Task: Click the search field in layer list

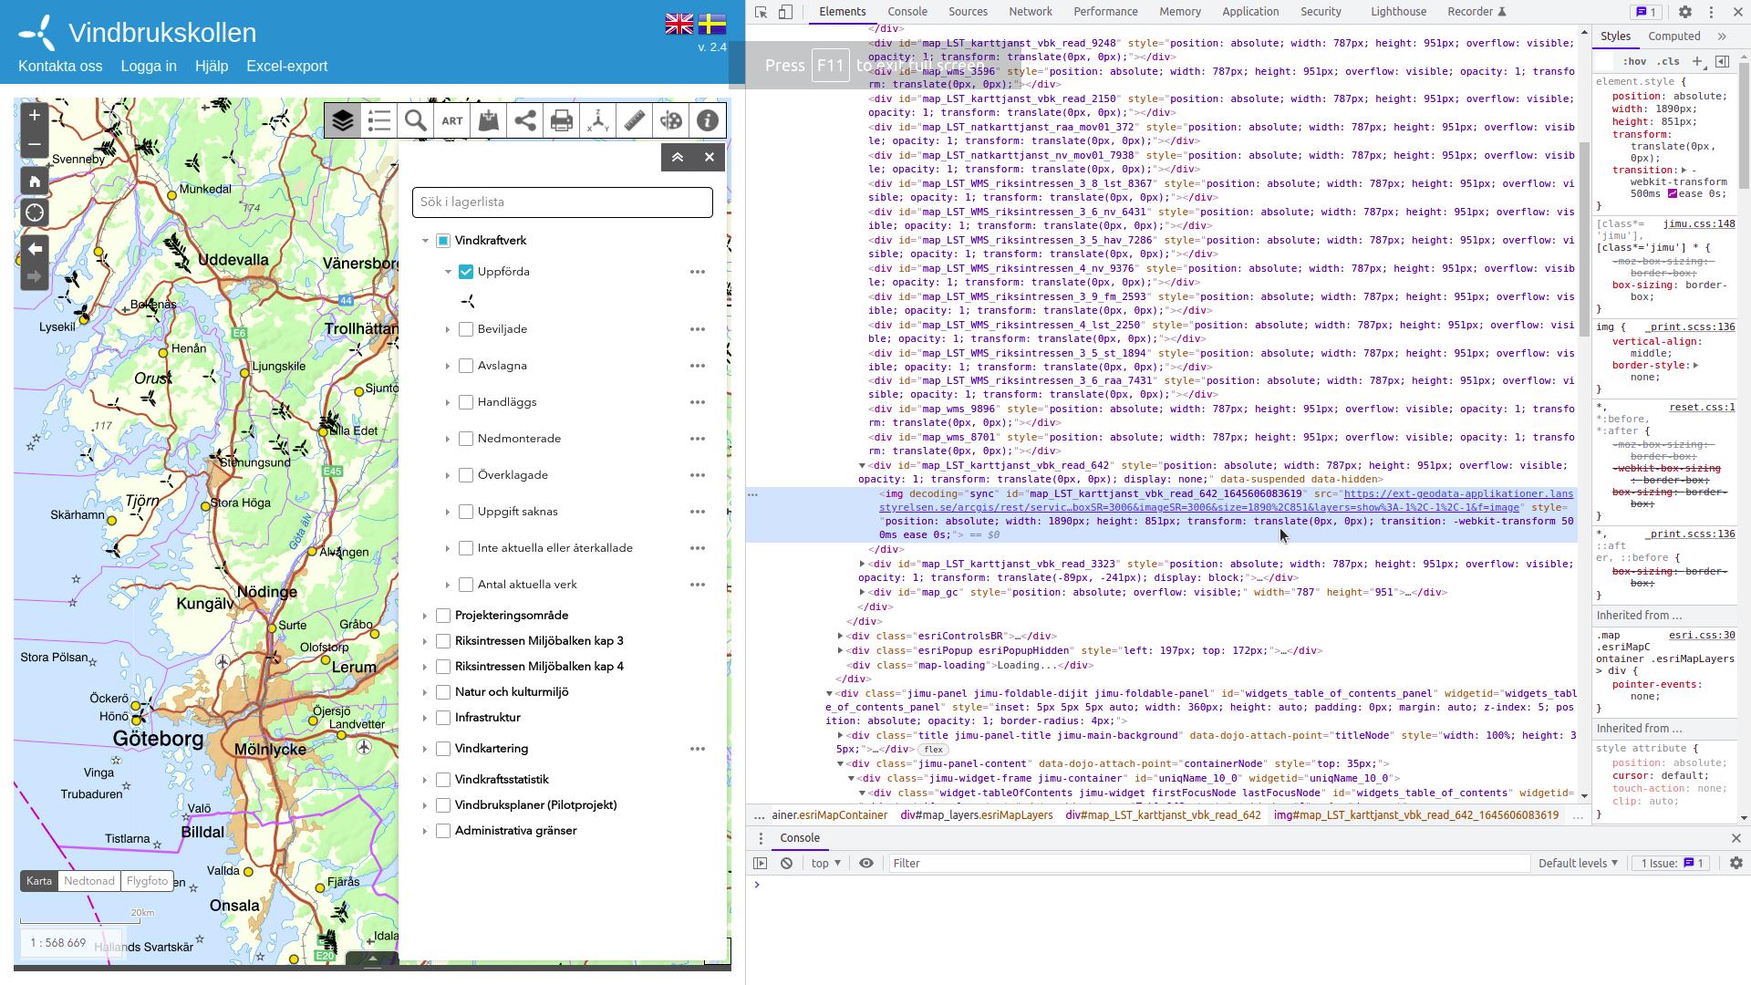Action: tap(562, 201)
